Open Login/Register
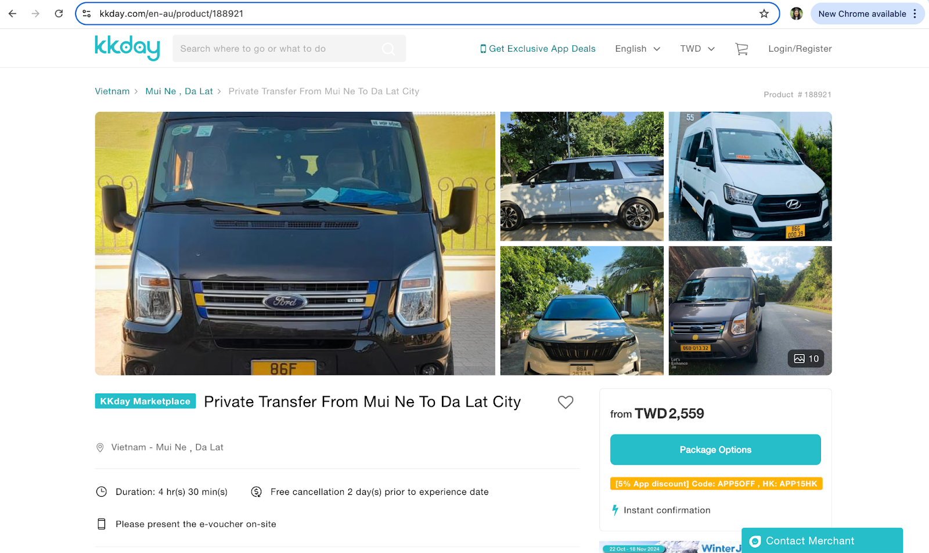Screen dimensions: 929x553 click(x=800, y=49)
